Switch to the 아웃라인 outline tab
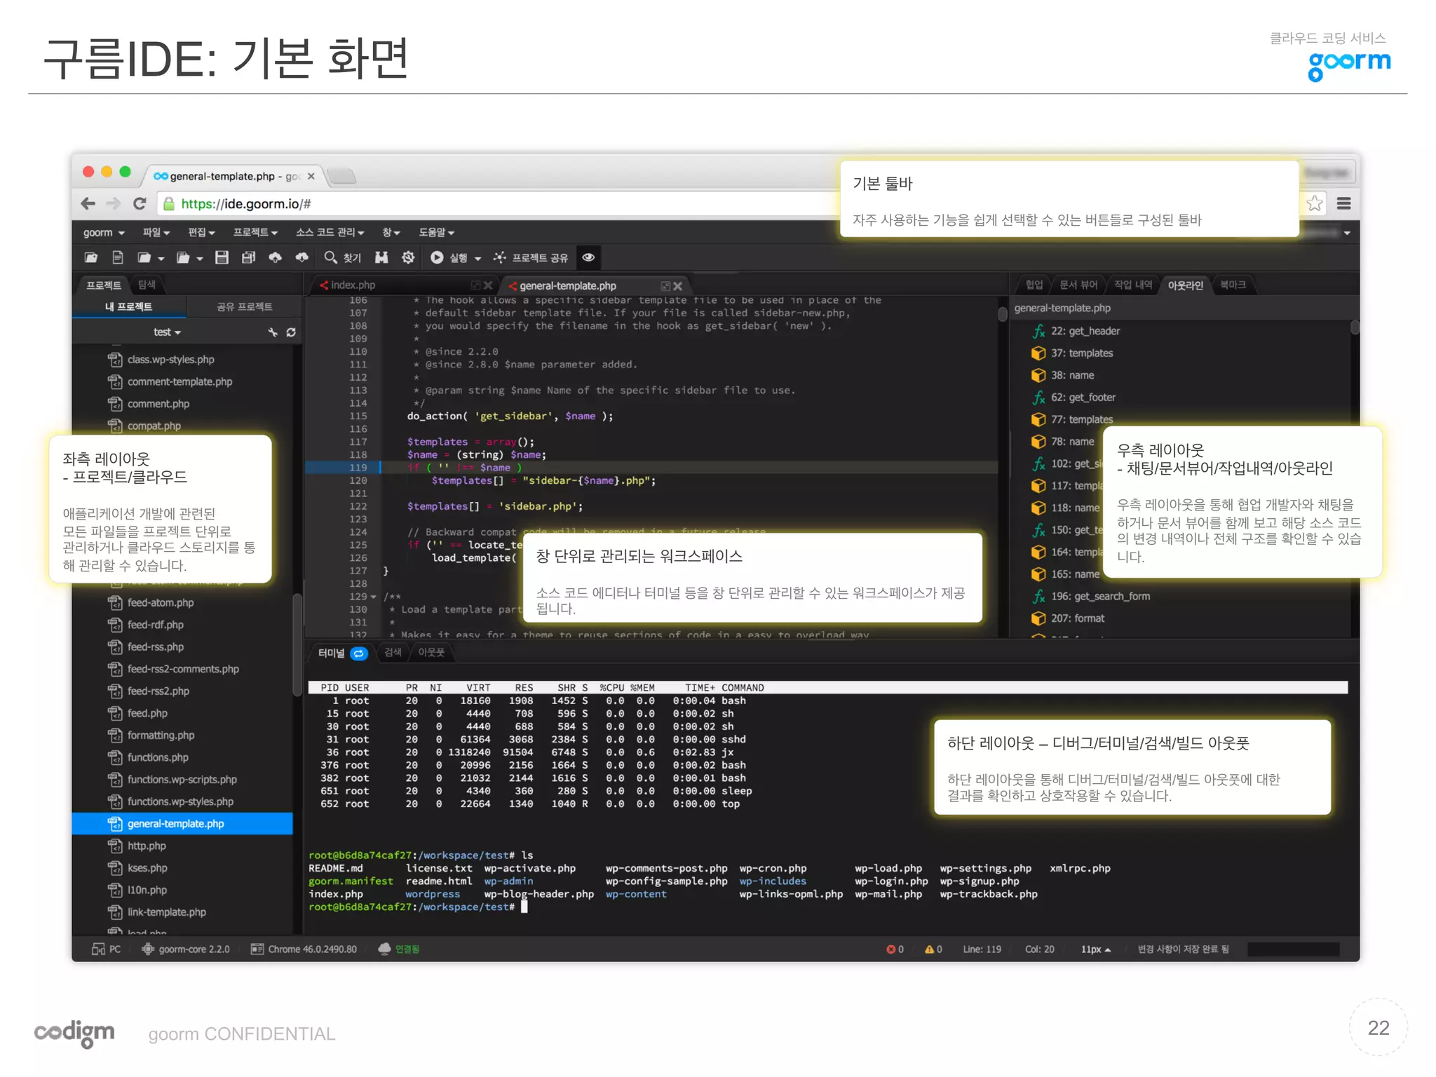Viewport: 1436px width, 1077px height. click(1184, 285)
